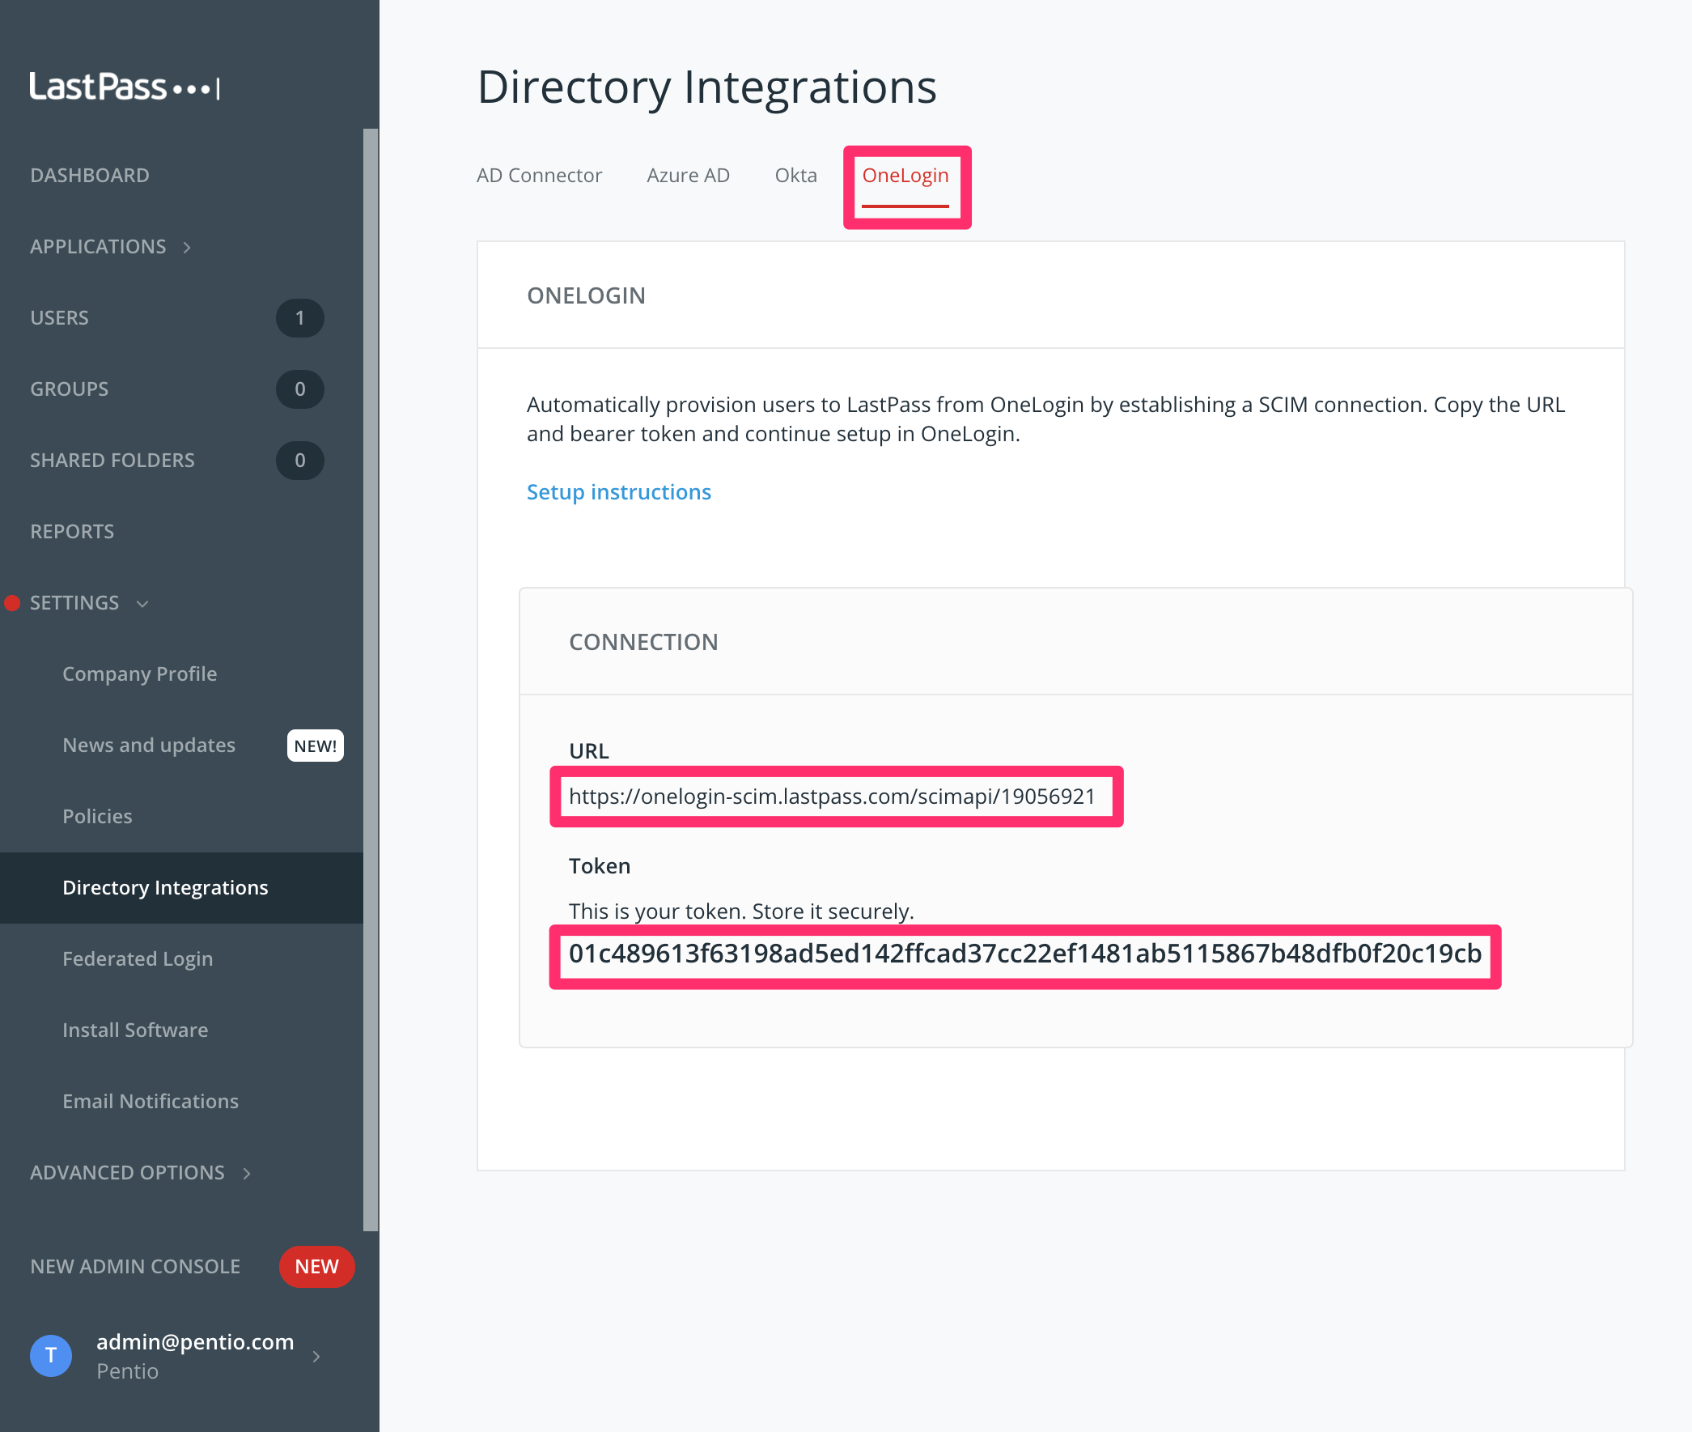The width and height of the screenshot is (1692, 1432).
Task: Switch to the Okta tab
Action: click(795, 176)
